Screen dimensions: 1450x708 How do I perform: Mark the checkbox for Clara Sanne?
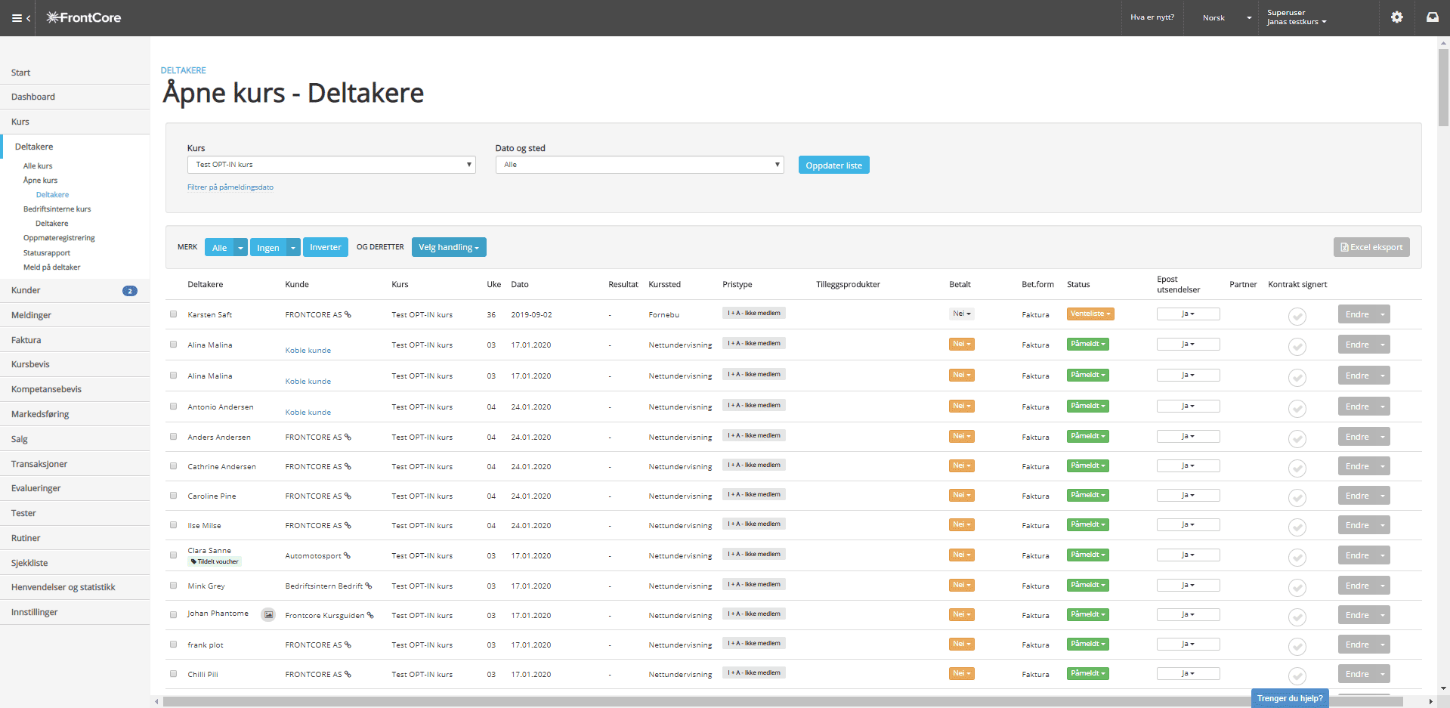tap(173, 555)
